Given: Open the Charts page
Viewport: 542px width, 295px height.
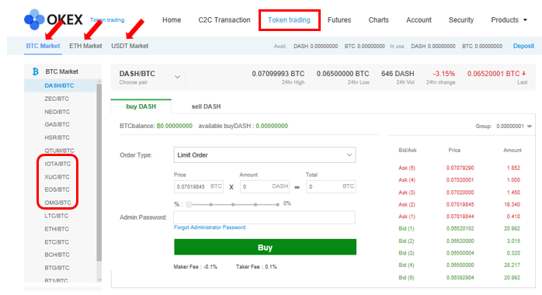Looking at the screenshot, I should [x=378, y=20].
